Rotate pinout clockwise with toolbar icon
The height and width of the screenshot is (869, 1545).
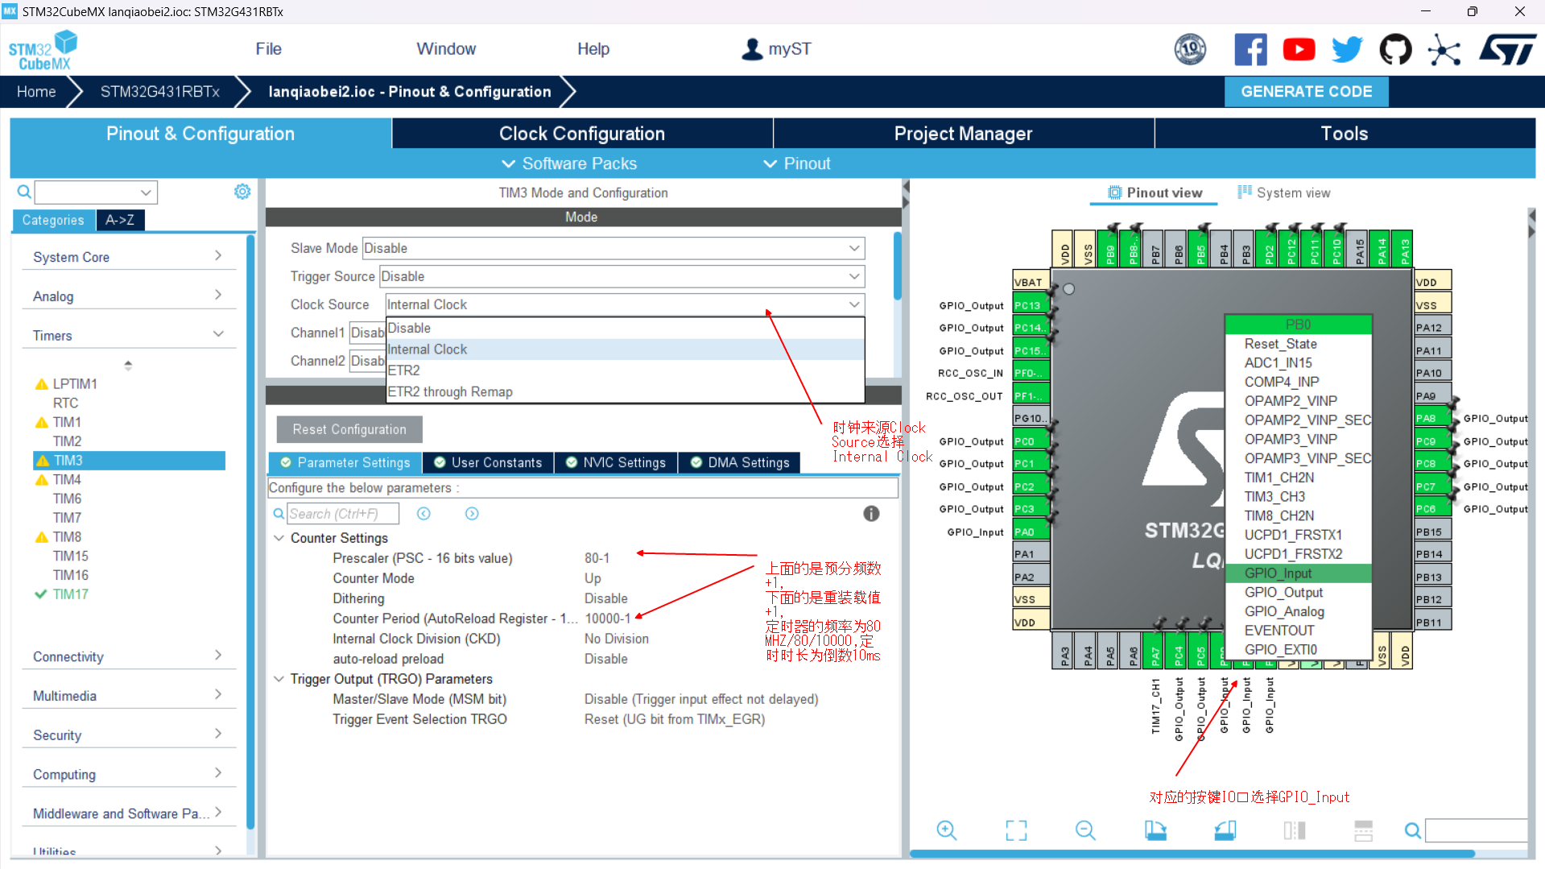pos(1155,830)
